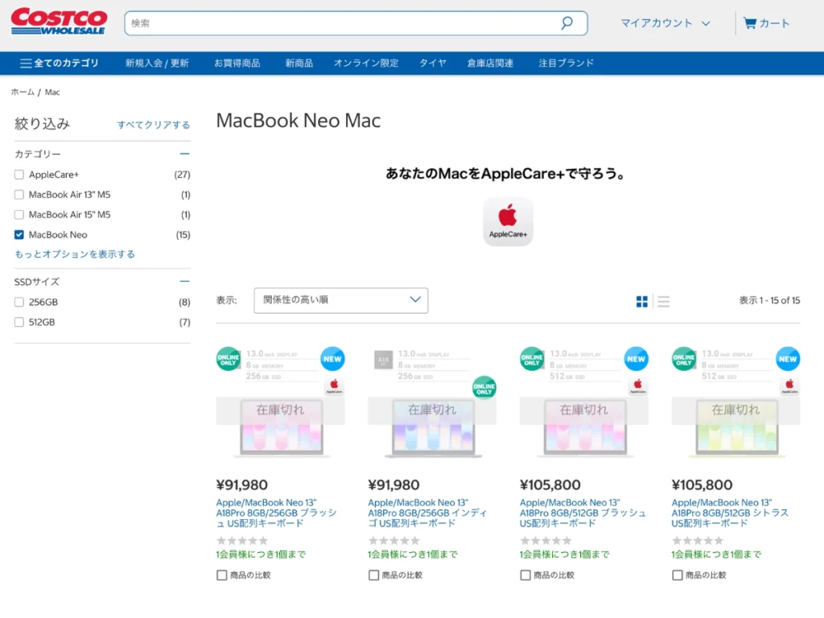Click the Costco Wholesale logo
Screen dimensions: 824x618
(x=59, y=22)
